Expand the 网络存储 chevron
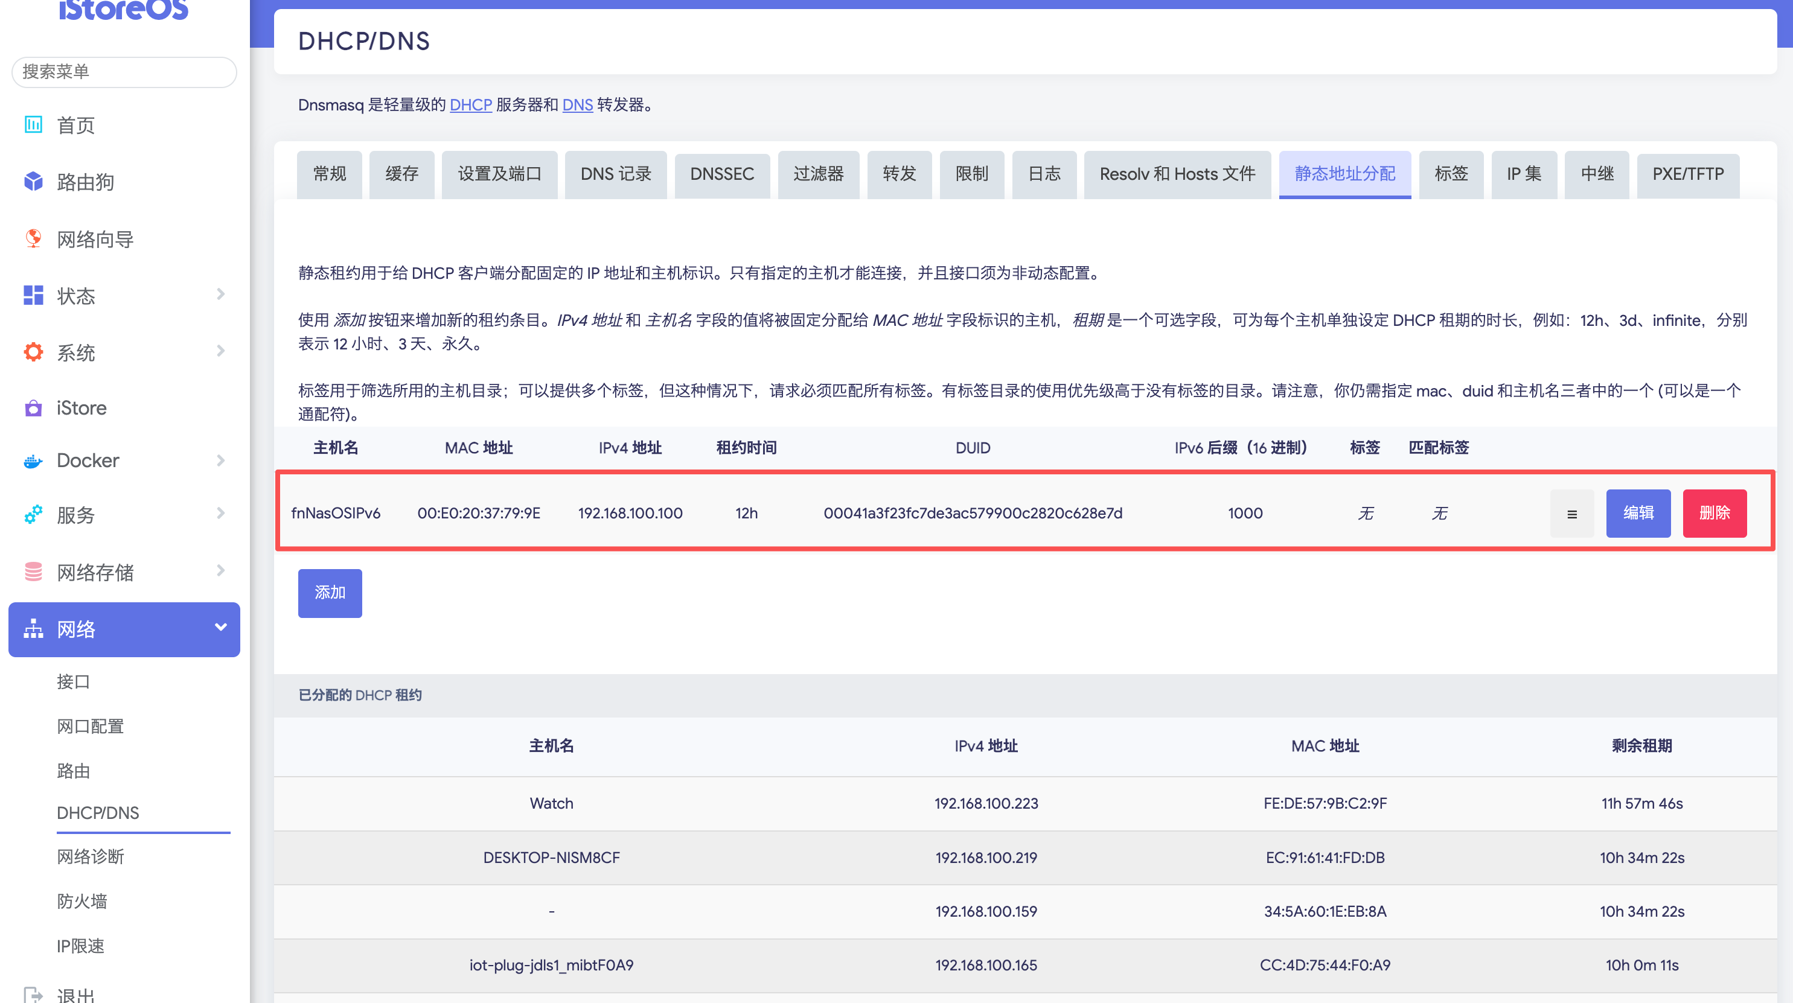The height and width of the screenshot is (1003, 1793). [220, 571]
